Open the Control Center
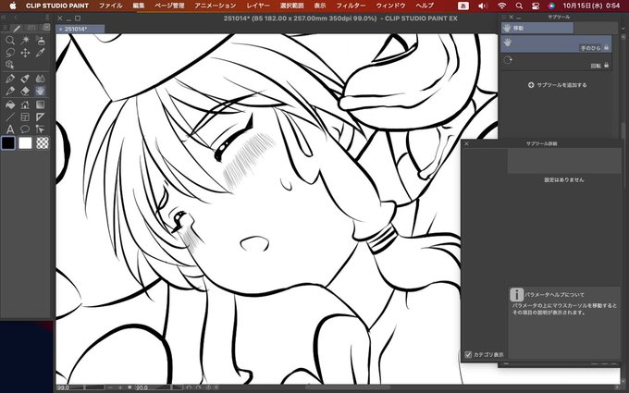The height and width of the screenshot is (393, 629). 536,6
